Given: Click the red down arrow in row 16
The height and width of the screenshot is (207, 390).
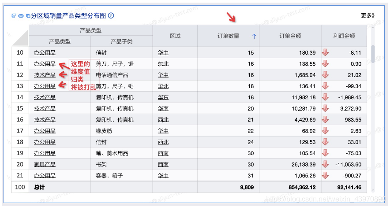Looking at the screenshot, I should click(x=325, y=119).
